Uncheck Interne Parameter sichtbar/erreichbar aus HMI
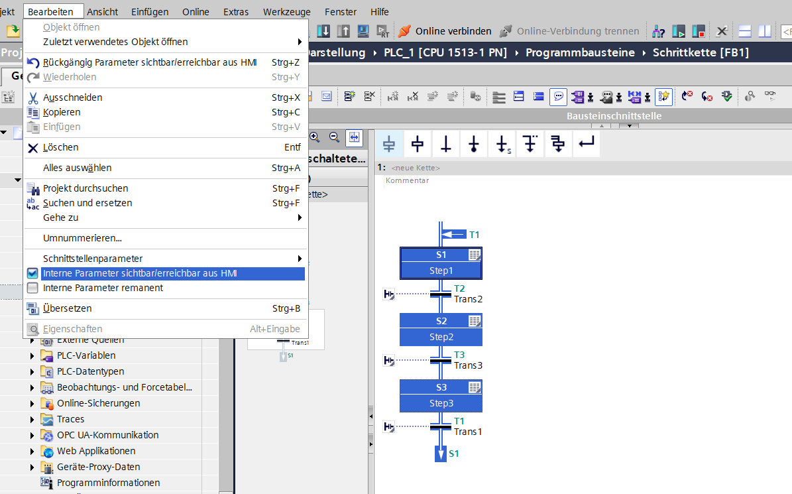792x494 pixels. 32,273
